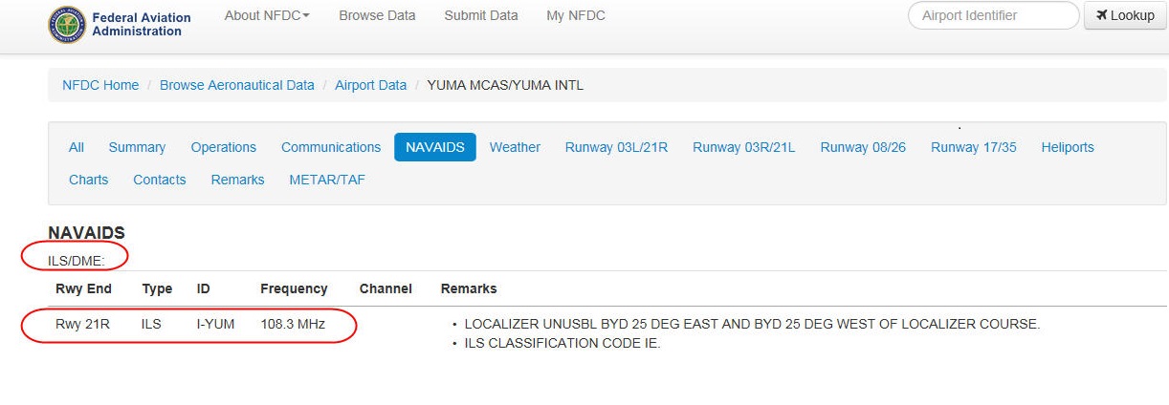Open the Operations tab

pyautogui.click(x=224, y=147)
